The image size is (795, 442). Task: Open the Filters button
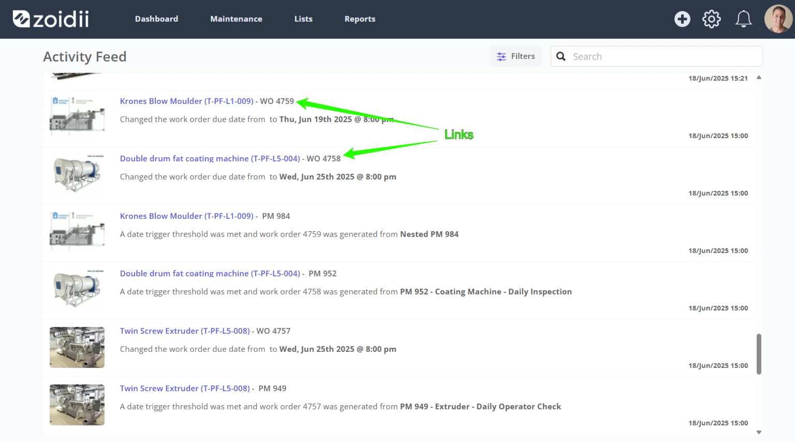tap(516, 56)
